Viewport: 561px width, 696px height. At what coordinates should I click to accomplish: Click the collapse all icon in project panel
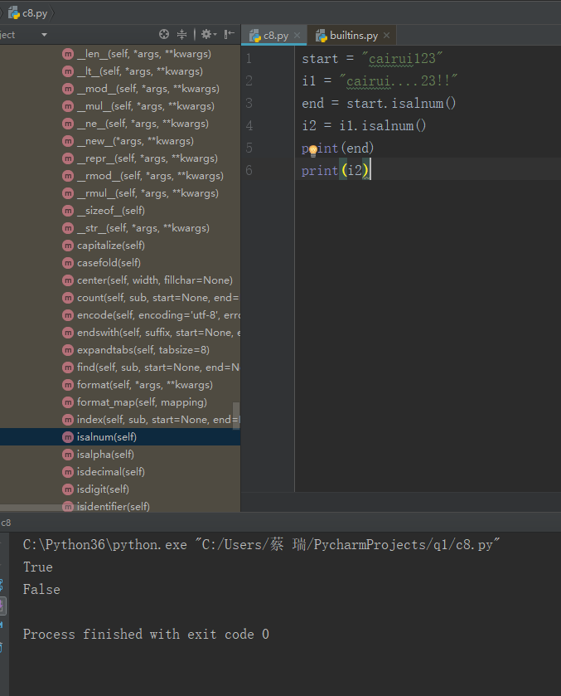181,34
